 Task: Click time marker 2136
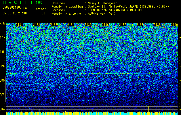[x=105, y=25]
